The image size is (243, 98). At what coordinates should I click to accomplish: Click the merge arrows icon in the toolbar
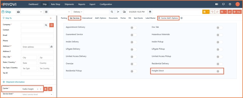point(118,12)
